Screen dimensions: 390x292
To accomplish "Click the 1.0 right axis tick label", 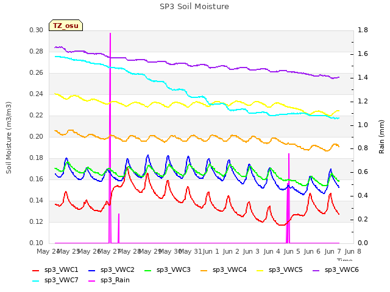I will coord(363,125).
